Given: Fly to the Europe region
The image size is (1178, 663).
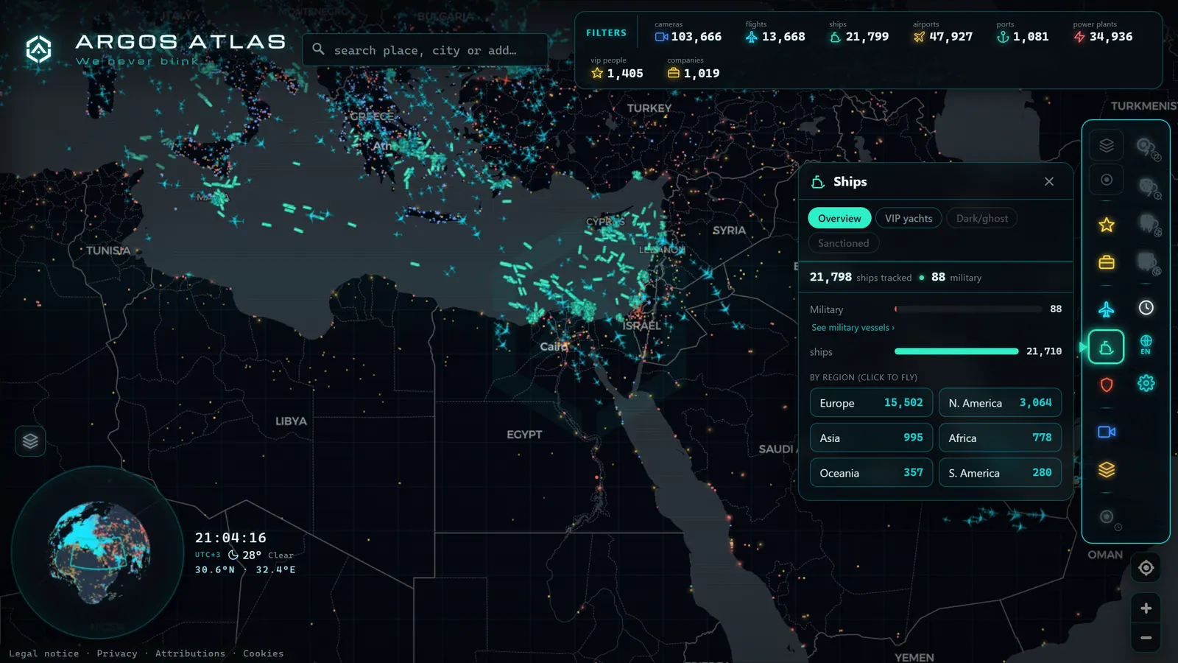Looking at the screenshot, I should 871,403.
